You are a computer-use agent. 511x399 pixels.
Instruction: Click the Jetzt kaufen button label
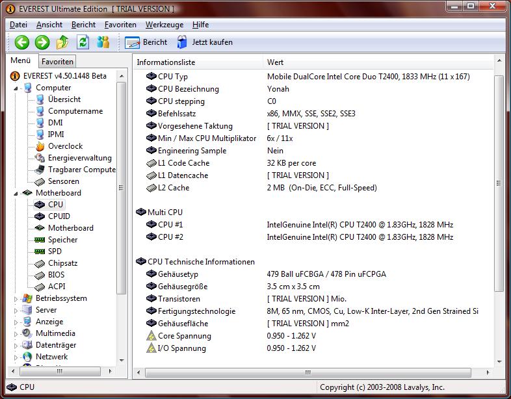pos(212,42)
